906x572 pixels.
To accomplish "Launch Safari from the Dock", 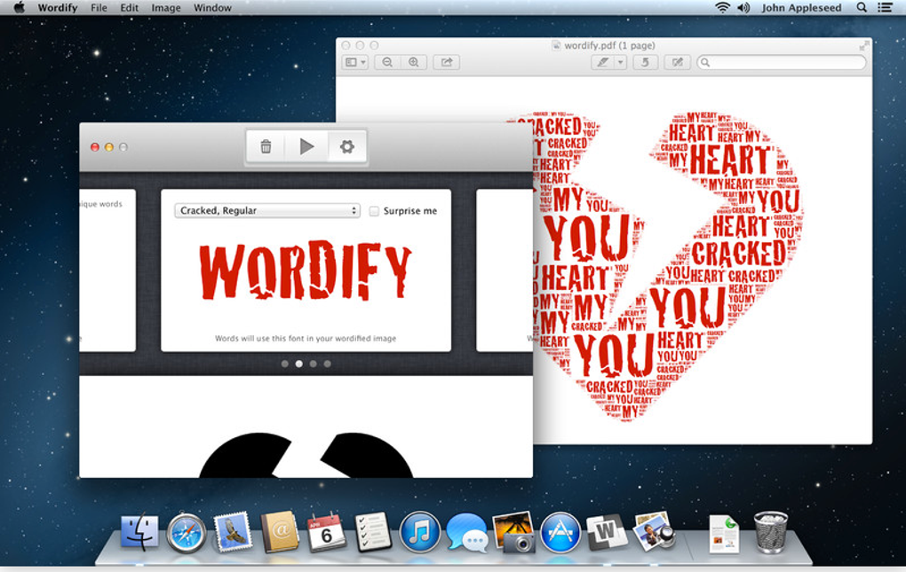I will click(x=186, y=533).
